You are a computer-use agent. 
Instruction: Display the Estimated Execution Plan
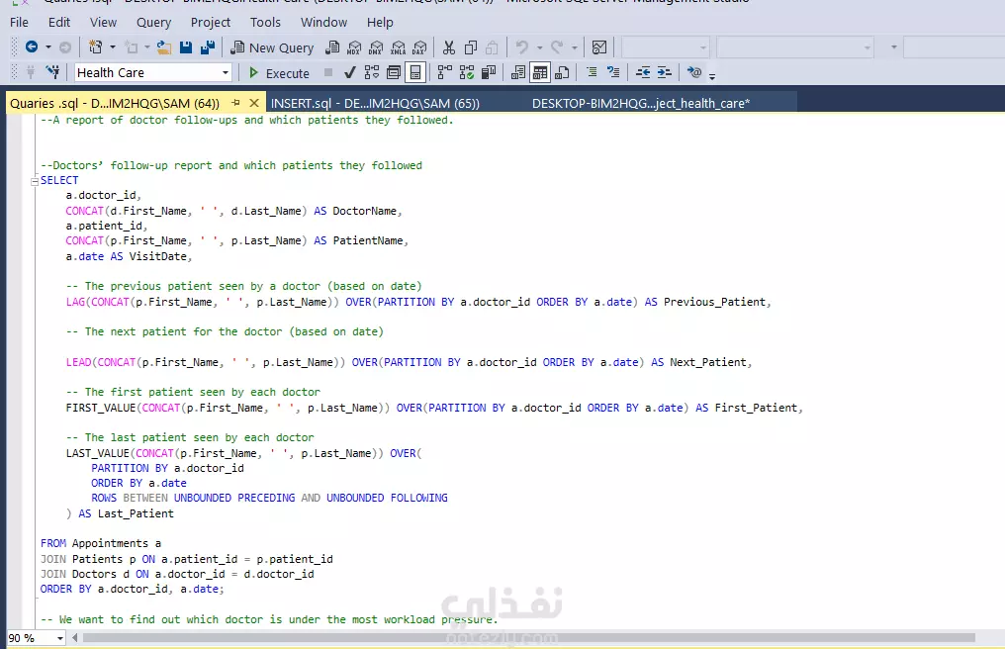[x=372, y=72]
